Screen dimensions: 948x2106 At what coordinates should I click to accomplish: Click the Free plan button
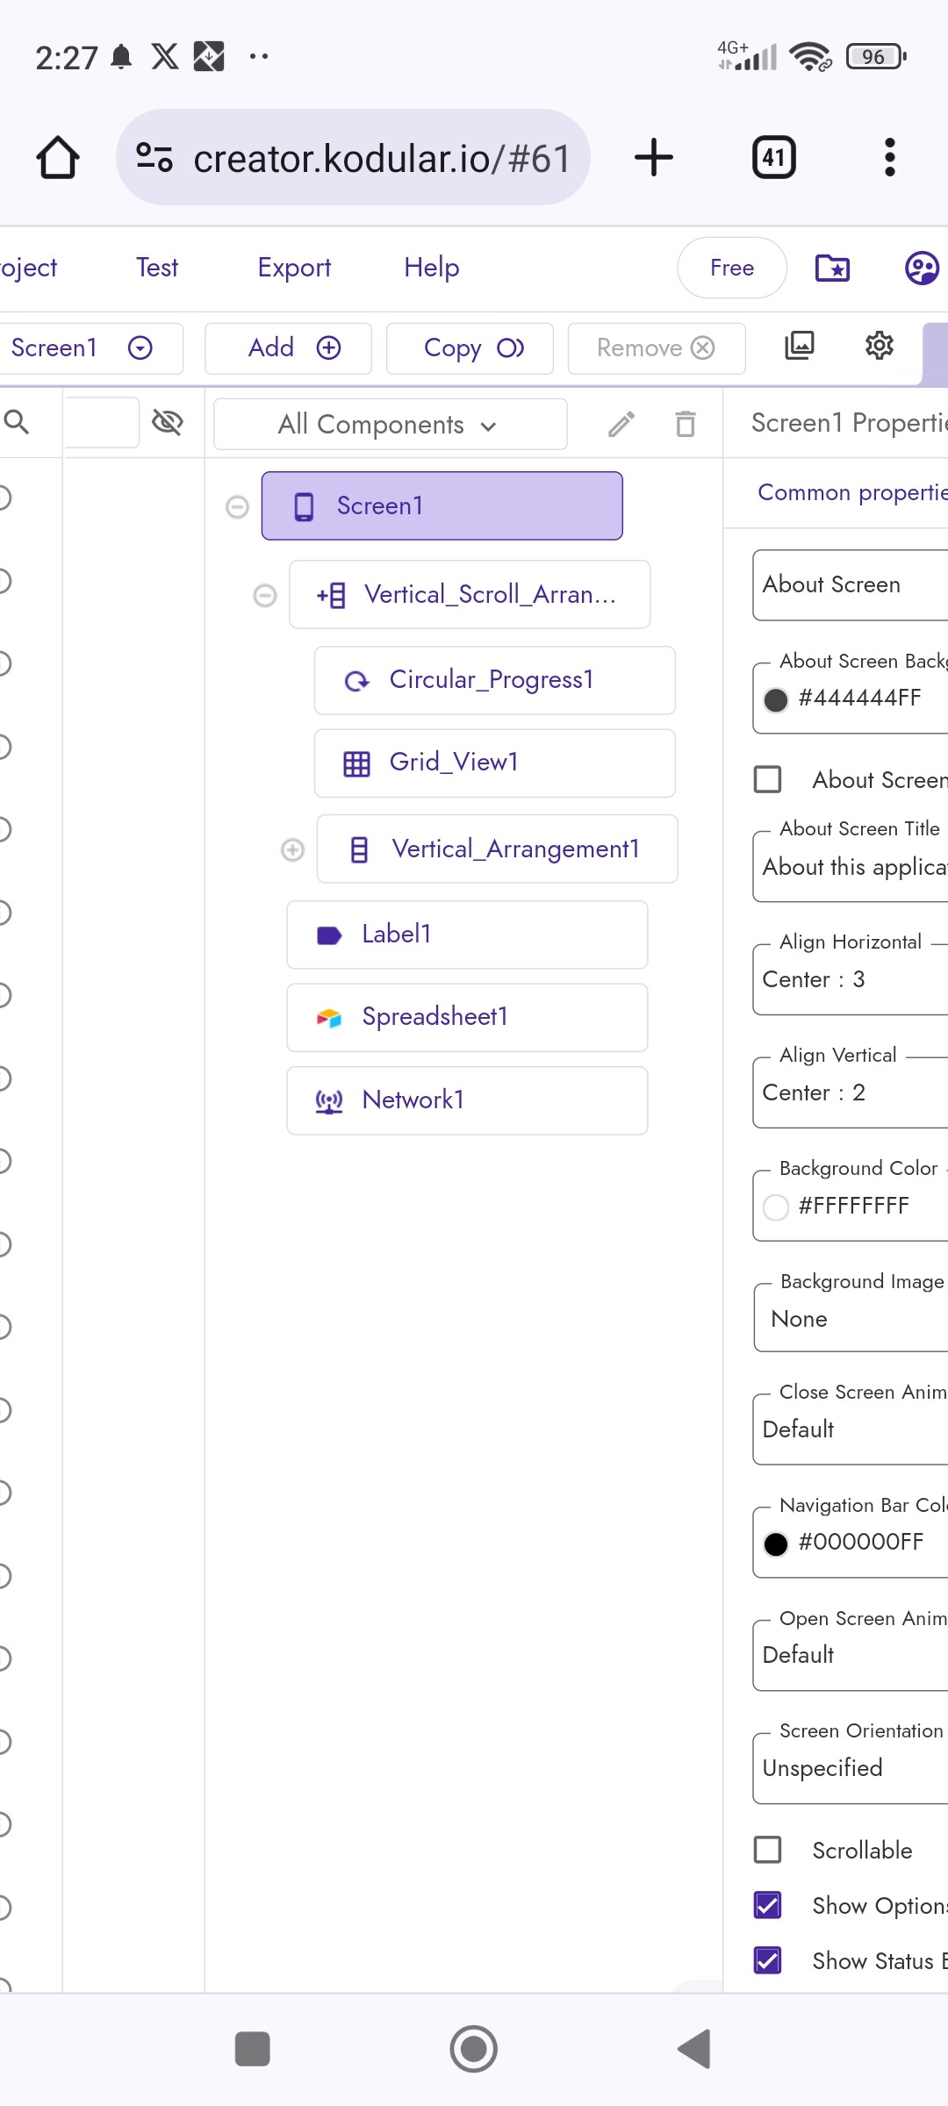(x=732, y=268)
